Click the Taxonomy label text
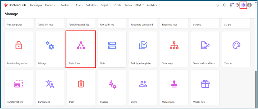Screen dimensions: 258x109 pyautogui.click(x=167, y=63)
